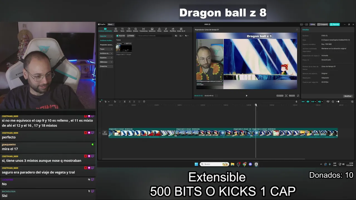Zoom in the timeline with the plus icon

pos(352,102)
